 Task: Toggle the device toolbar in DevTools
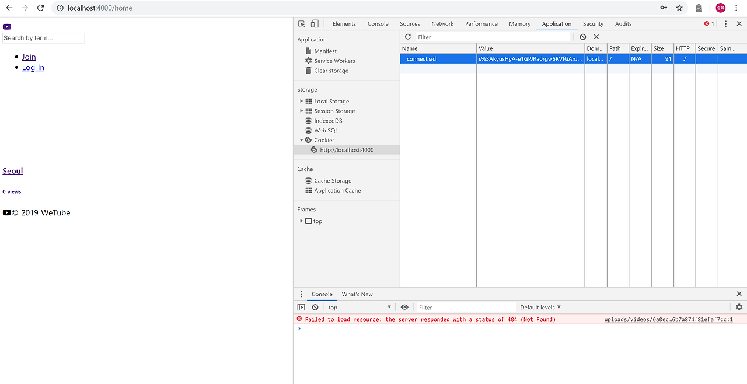tap(315, 24)
